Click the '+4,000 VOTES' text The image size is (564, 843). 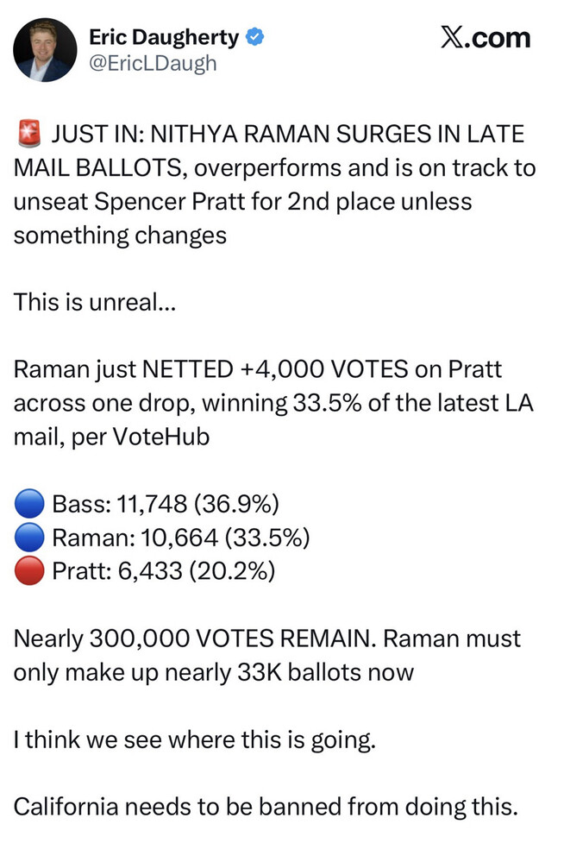point(324,369)
